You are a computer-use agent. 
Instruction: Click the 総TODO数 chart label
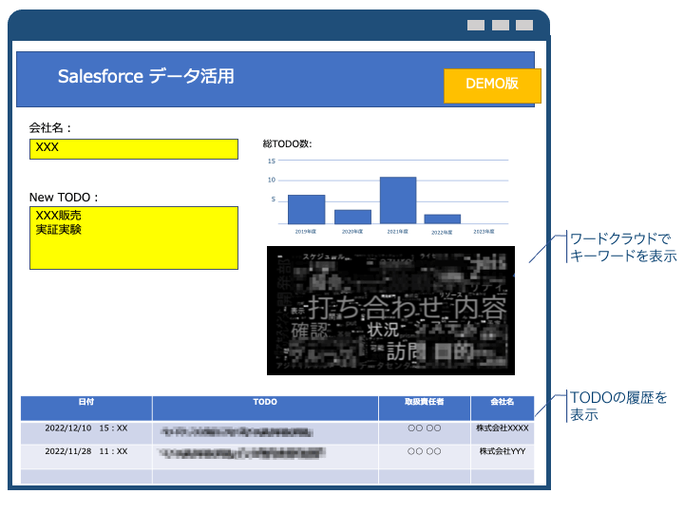click(287, 144)
